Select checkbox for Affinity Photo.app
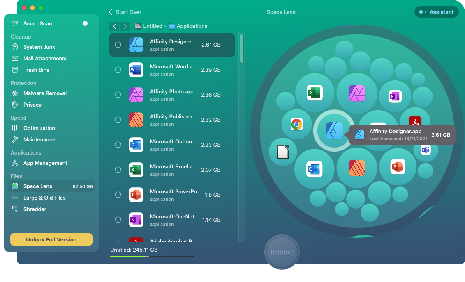Image resolution: width=465 pixels, height=282 pixels. pyautogui.click(x=118, y=95)
